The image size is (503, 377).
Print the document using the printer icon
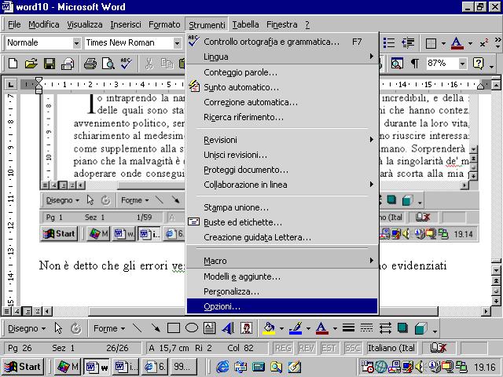tap(90, 64)
